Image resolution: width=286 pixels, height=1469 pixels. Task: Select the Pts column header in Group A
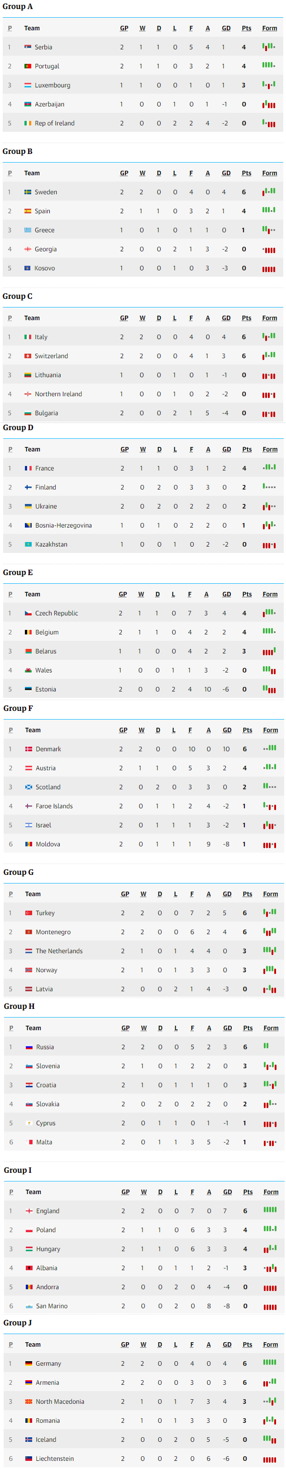[x=247, y=29]
